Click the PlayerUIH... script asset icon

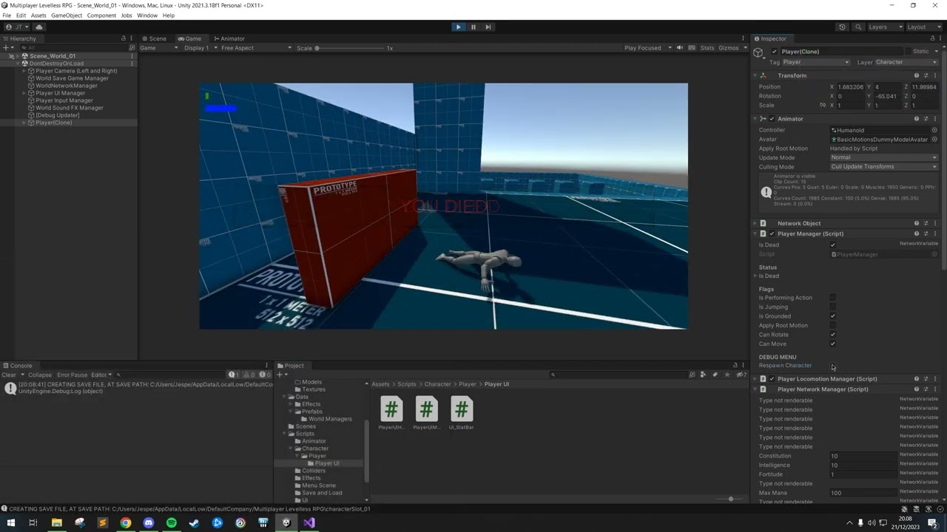point(391,409)
